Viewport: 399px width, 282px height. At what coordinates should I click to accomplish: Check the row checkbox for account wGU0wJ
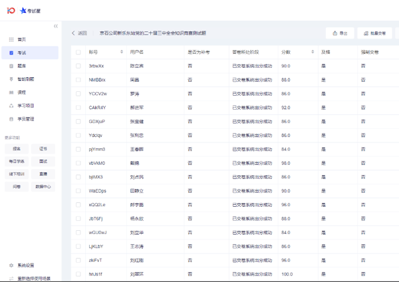tap(78, 232)
